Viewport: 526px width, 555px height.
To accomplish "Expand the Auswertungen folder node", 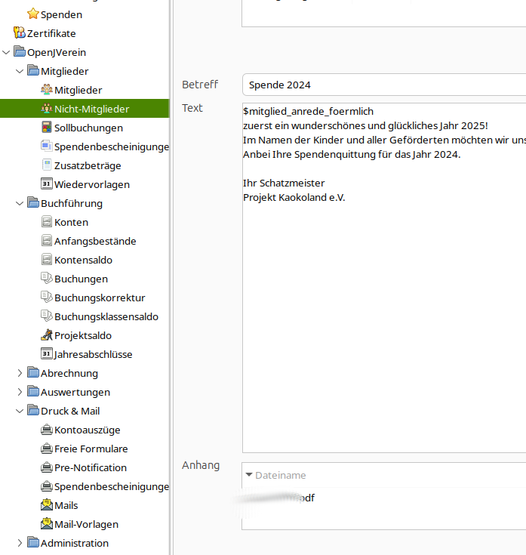I will 20,392.
